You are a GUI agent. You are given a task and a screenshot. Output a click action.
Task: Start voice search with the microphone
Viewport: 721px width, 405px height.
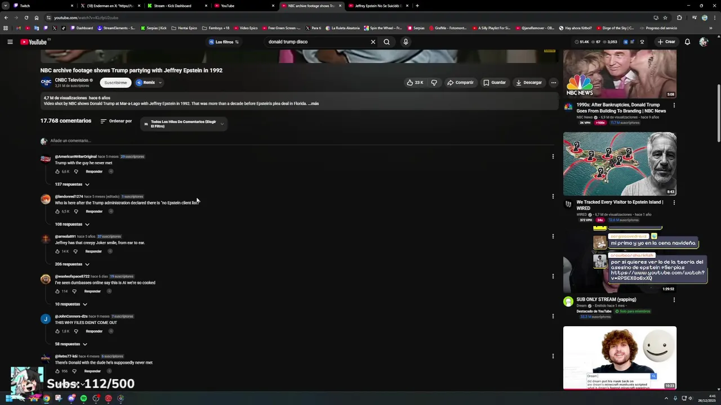click(x=406, y=42)
